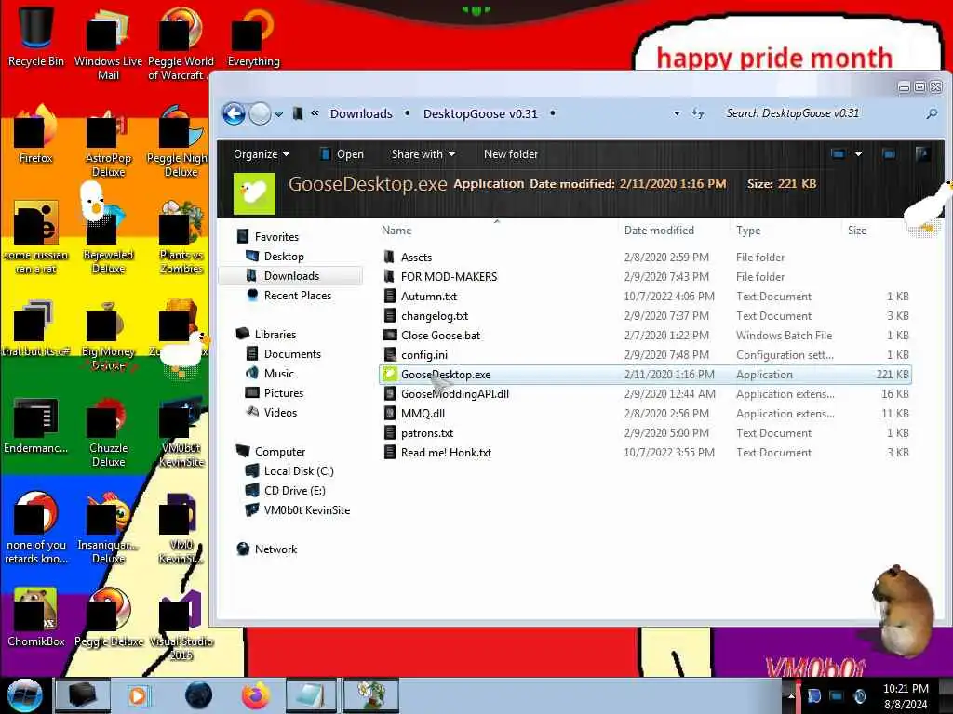Viewport: 953px width, 714px height.
Task: Select the FOR MOD-MAKERS folder
Action: (x=449, y=277)
